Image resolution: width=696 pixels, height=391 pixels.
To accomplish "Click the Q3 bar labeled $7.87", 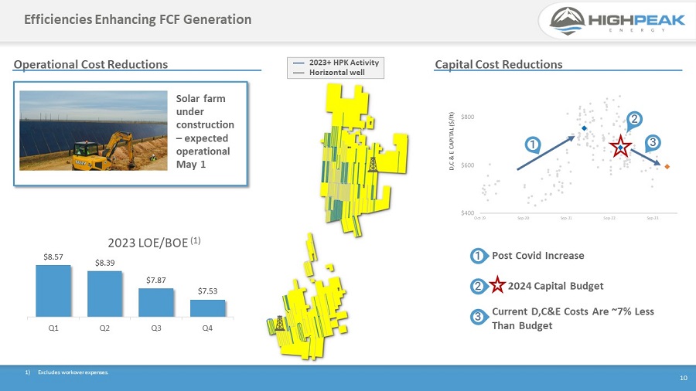I will [x=155, y=302].
